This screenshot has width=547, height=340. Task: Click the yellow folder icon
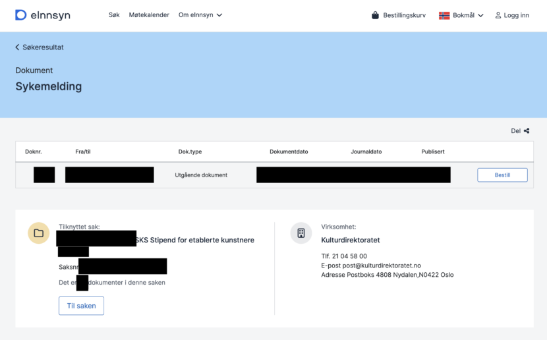tap(39, 233)
